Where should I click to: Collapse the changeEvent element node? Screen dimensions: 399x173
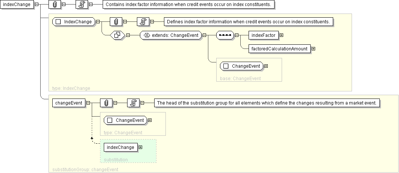pyautogui.click(x=88, y=103)
